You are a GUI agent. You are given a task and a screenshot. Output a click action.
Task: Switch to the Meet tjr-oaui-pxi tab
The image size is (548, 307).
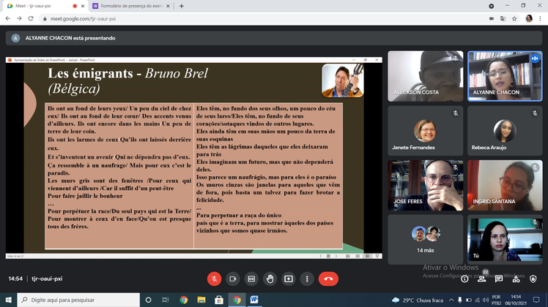click(x=45, y=6)
